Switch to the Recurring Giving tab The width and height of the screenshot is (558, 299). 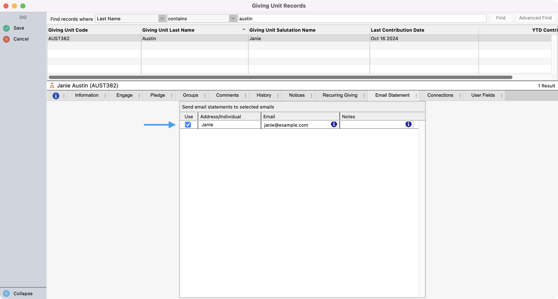click(x=340, y=95)
